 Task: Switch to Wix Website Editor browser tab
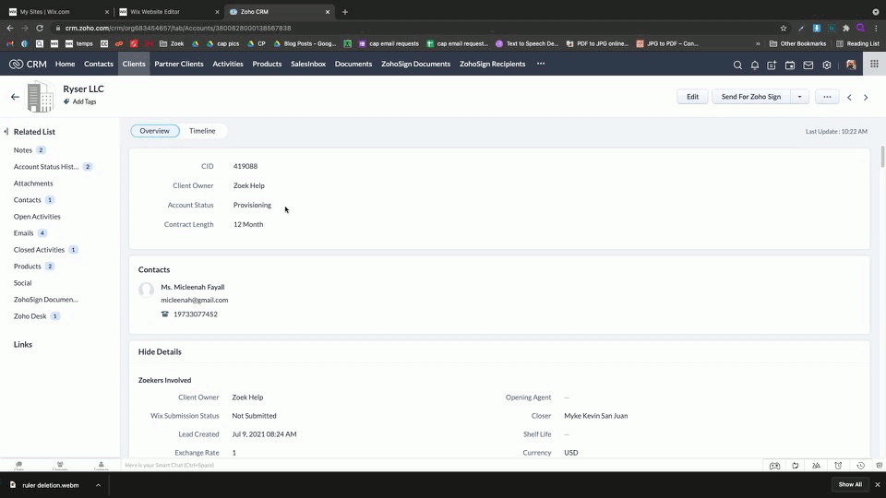point(168,11)
